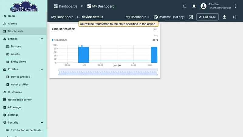Click the left handle of chart zoom slider
This screenshot has height=137, width=243.
click(59, 72)
